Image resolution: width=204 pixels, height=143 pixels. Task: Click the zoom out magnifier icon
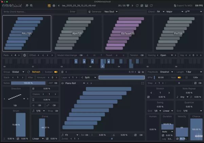[27, 5]
